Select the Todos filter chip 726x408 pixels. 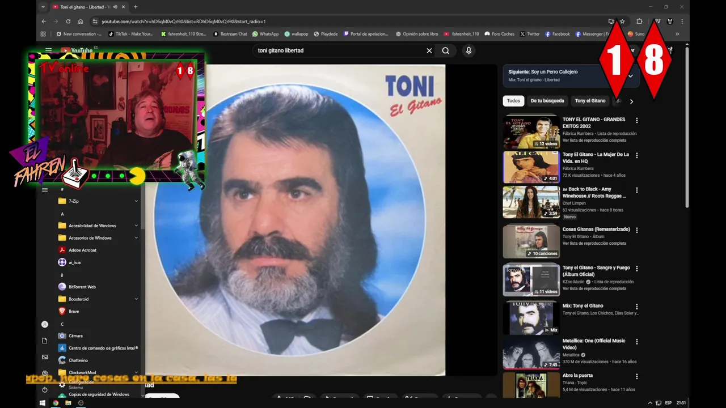click(513, 101)
